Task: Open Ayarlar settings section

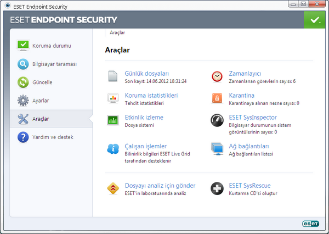Action: (x=51, y=101)
